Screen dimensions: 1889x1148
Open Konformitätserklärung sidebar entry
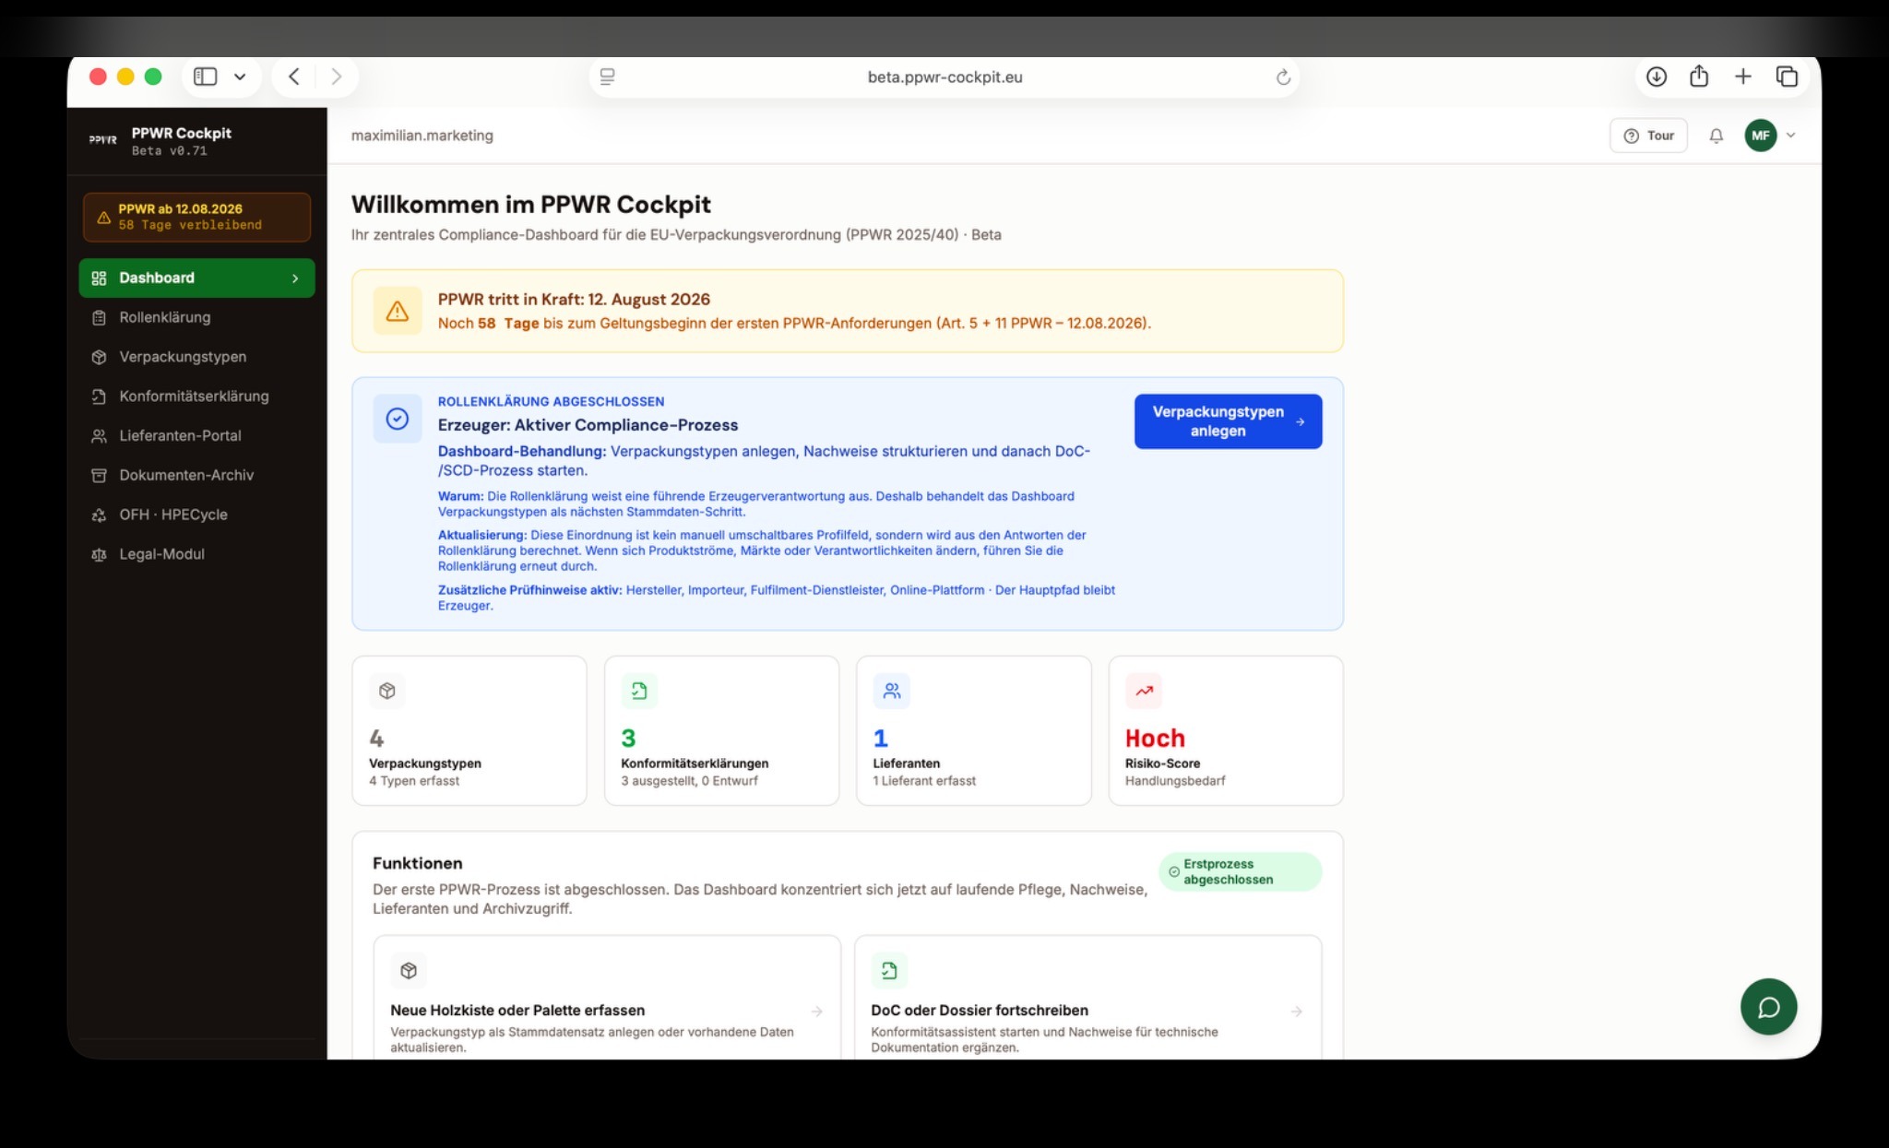(x=196, y=396)
